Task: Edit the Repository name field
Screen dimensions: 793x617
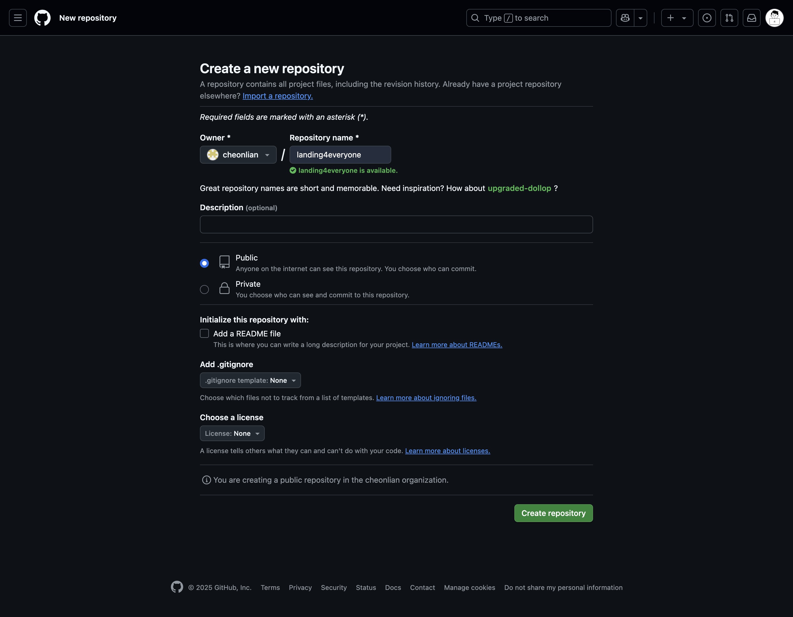Action: pyautogui.click(x=340, y=155)
